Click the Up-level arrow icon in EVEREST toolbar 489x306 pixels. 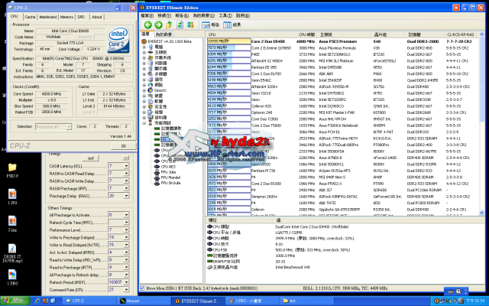point(169,24)
